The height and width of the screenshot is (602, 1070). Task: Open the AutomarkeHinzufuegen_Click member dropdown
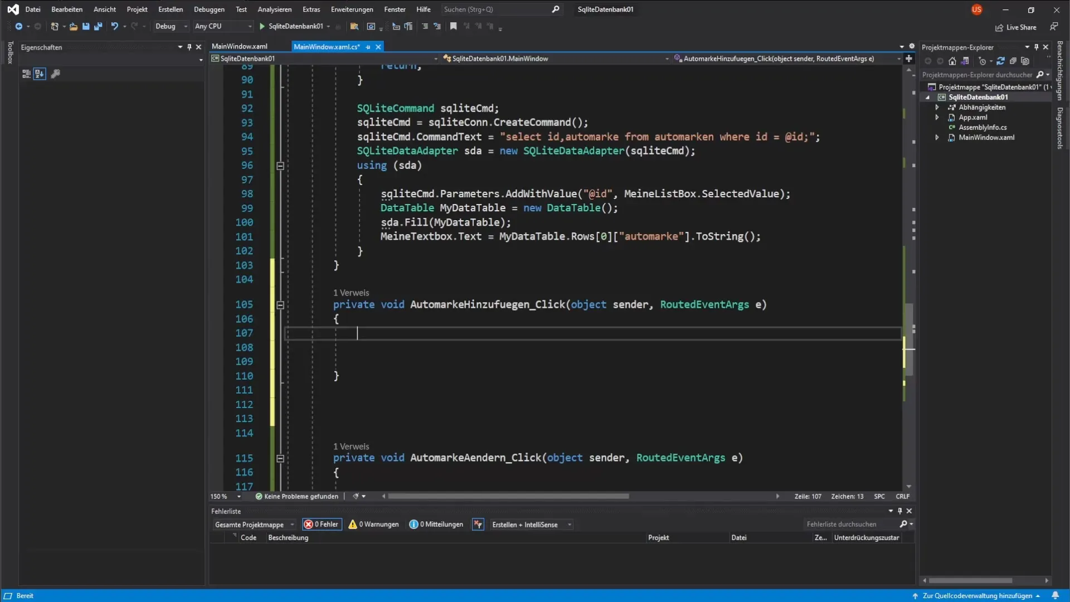[x=787, y=59]
